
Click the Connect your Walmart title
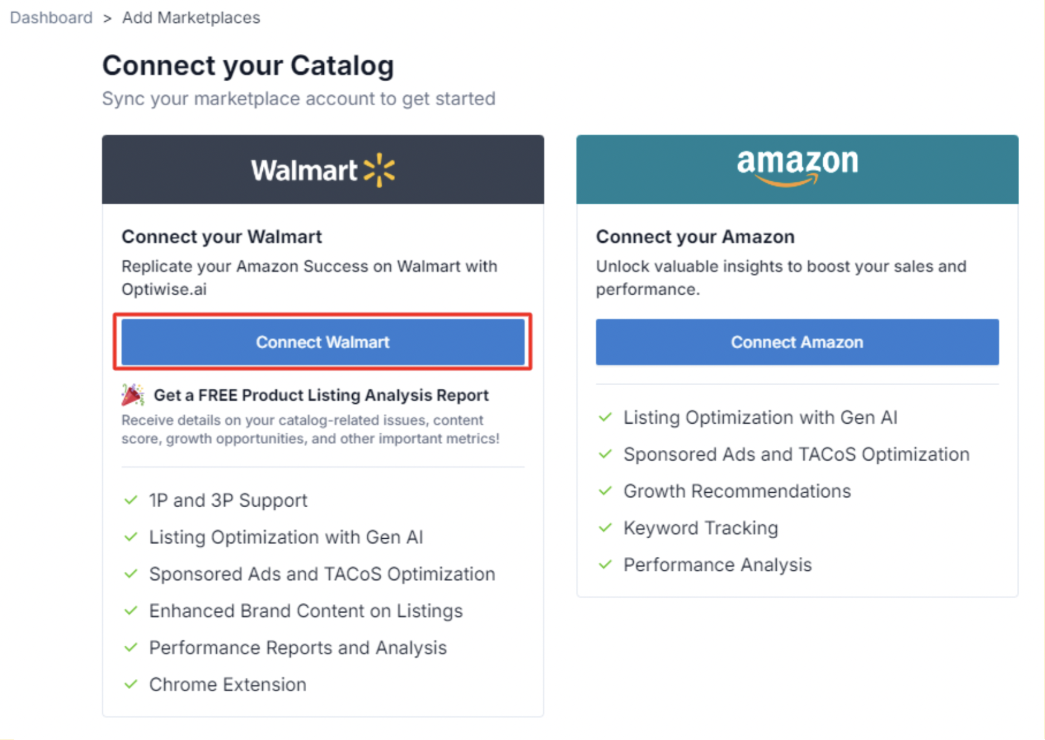[222, 236]
